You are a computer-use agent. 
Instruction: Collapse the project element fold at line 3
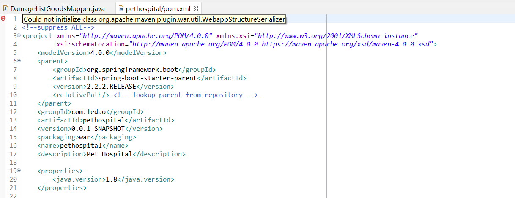[x=19, y=36]
